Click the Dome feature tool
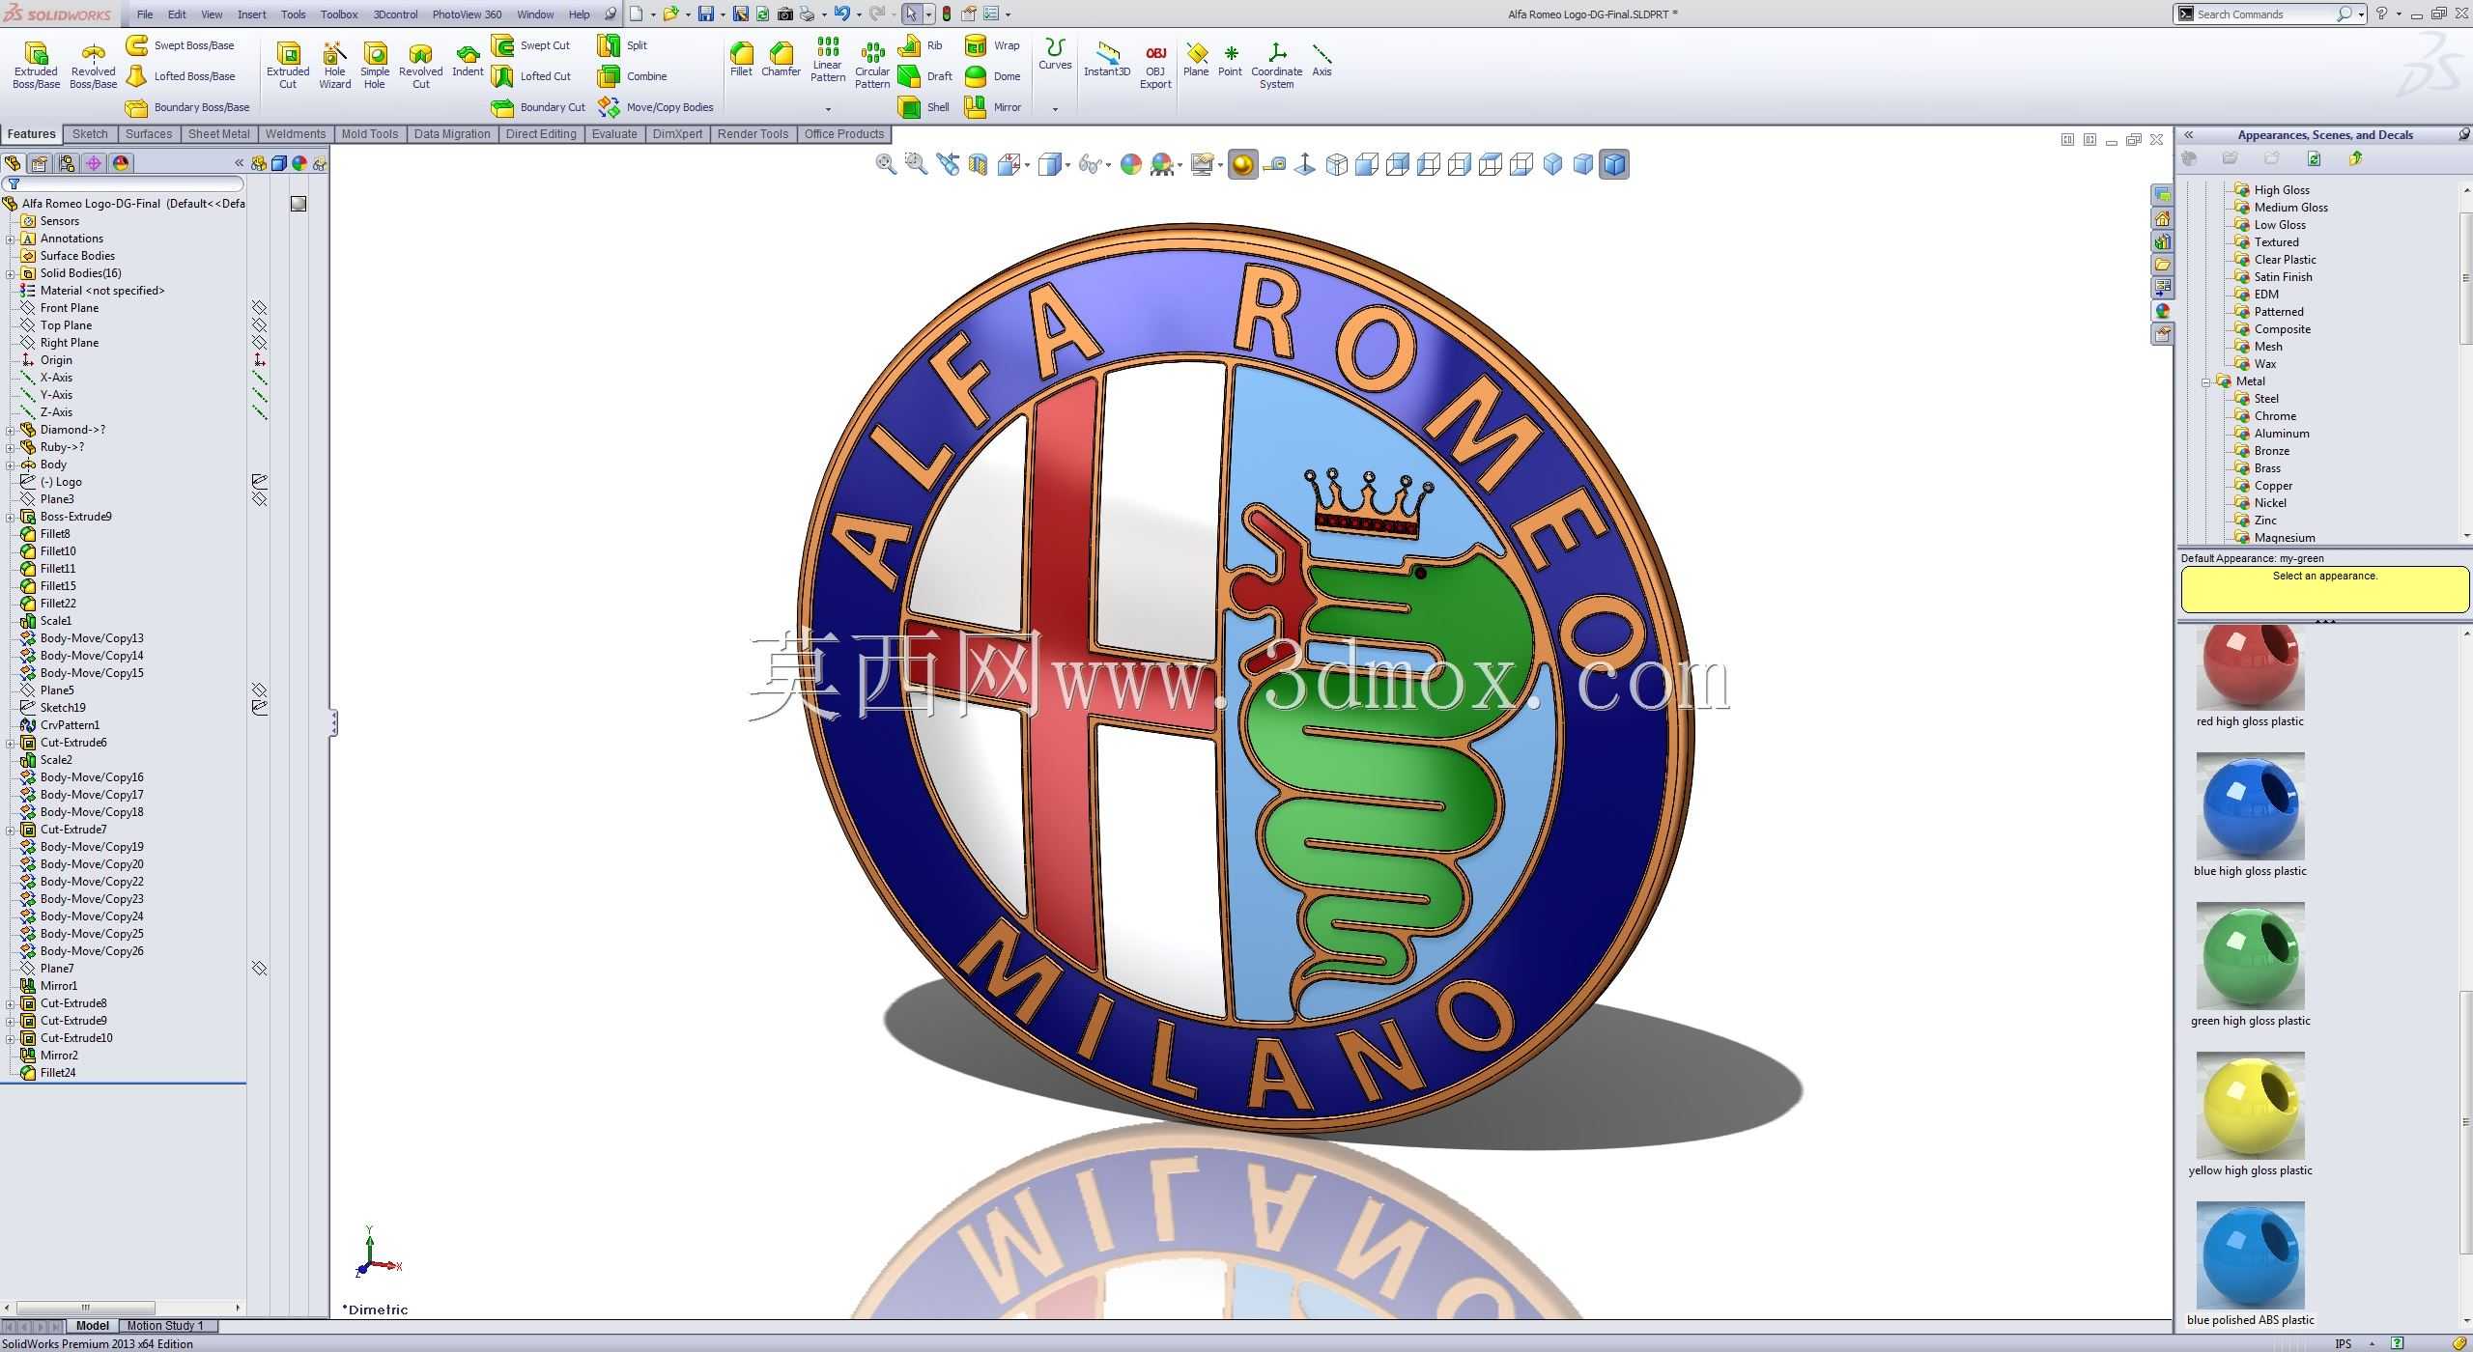The image size is (2473, 1352). [x=993, y=76]
